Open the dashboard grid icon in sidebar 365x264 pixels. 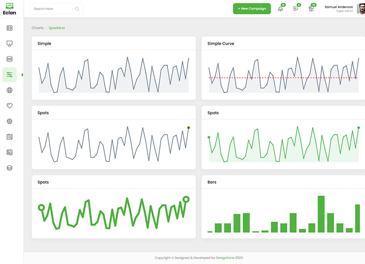(x=10, y=28)
